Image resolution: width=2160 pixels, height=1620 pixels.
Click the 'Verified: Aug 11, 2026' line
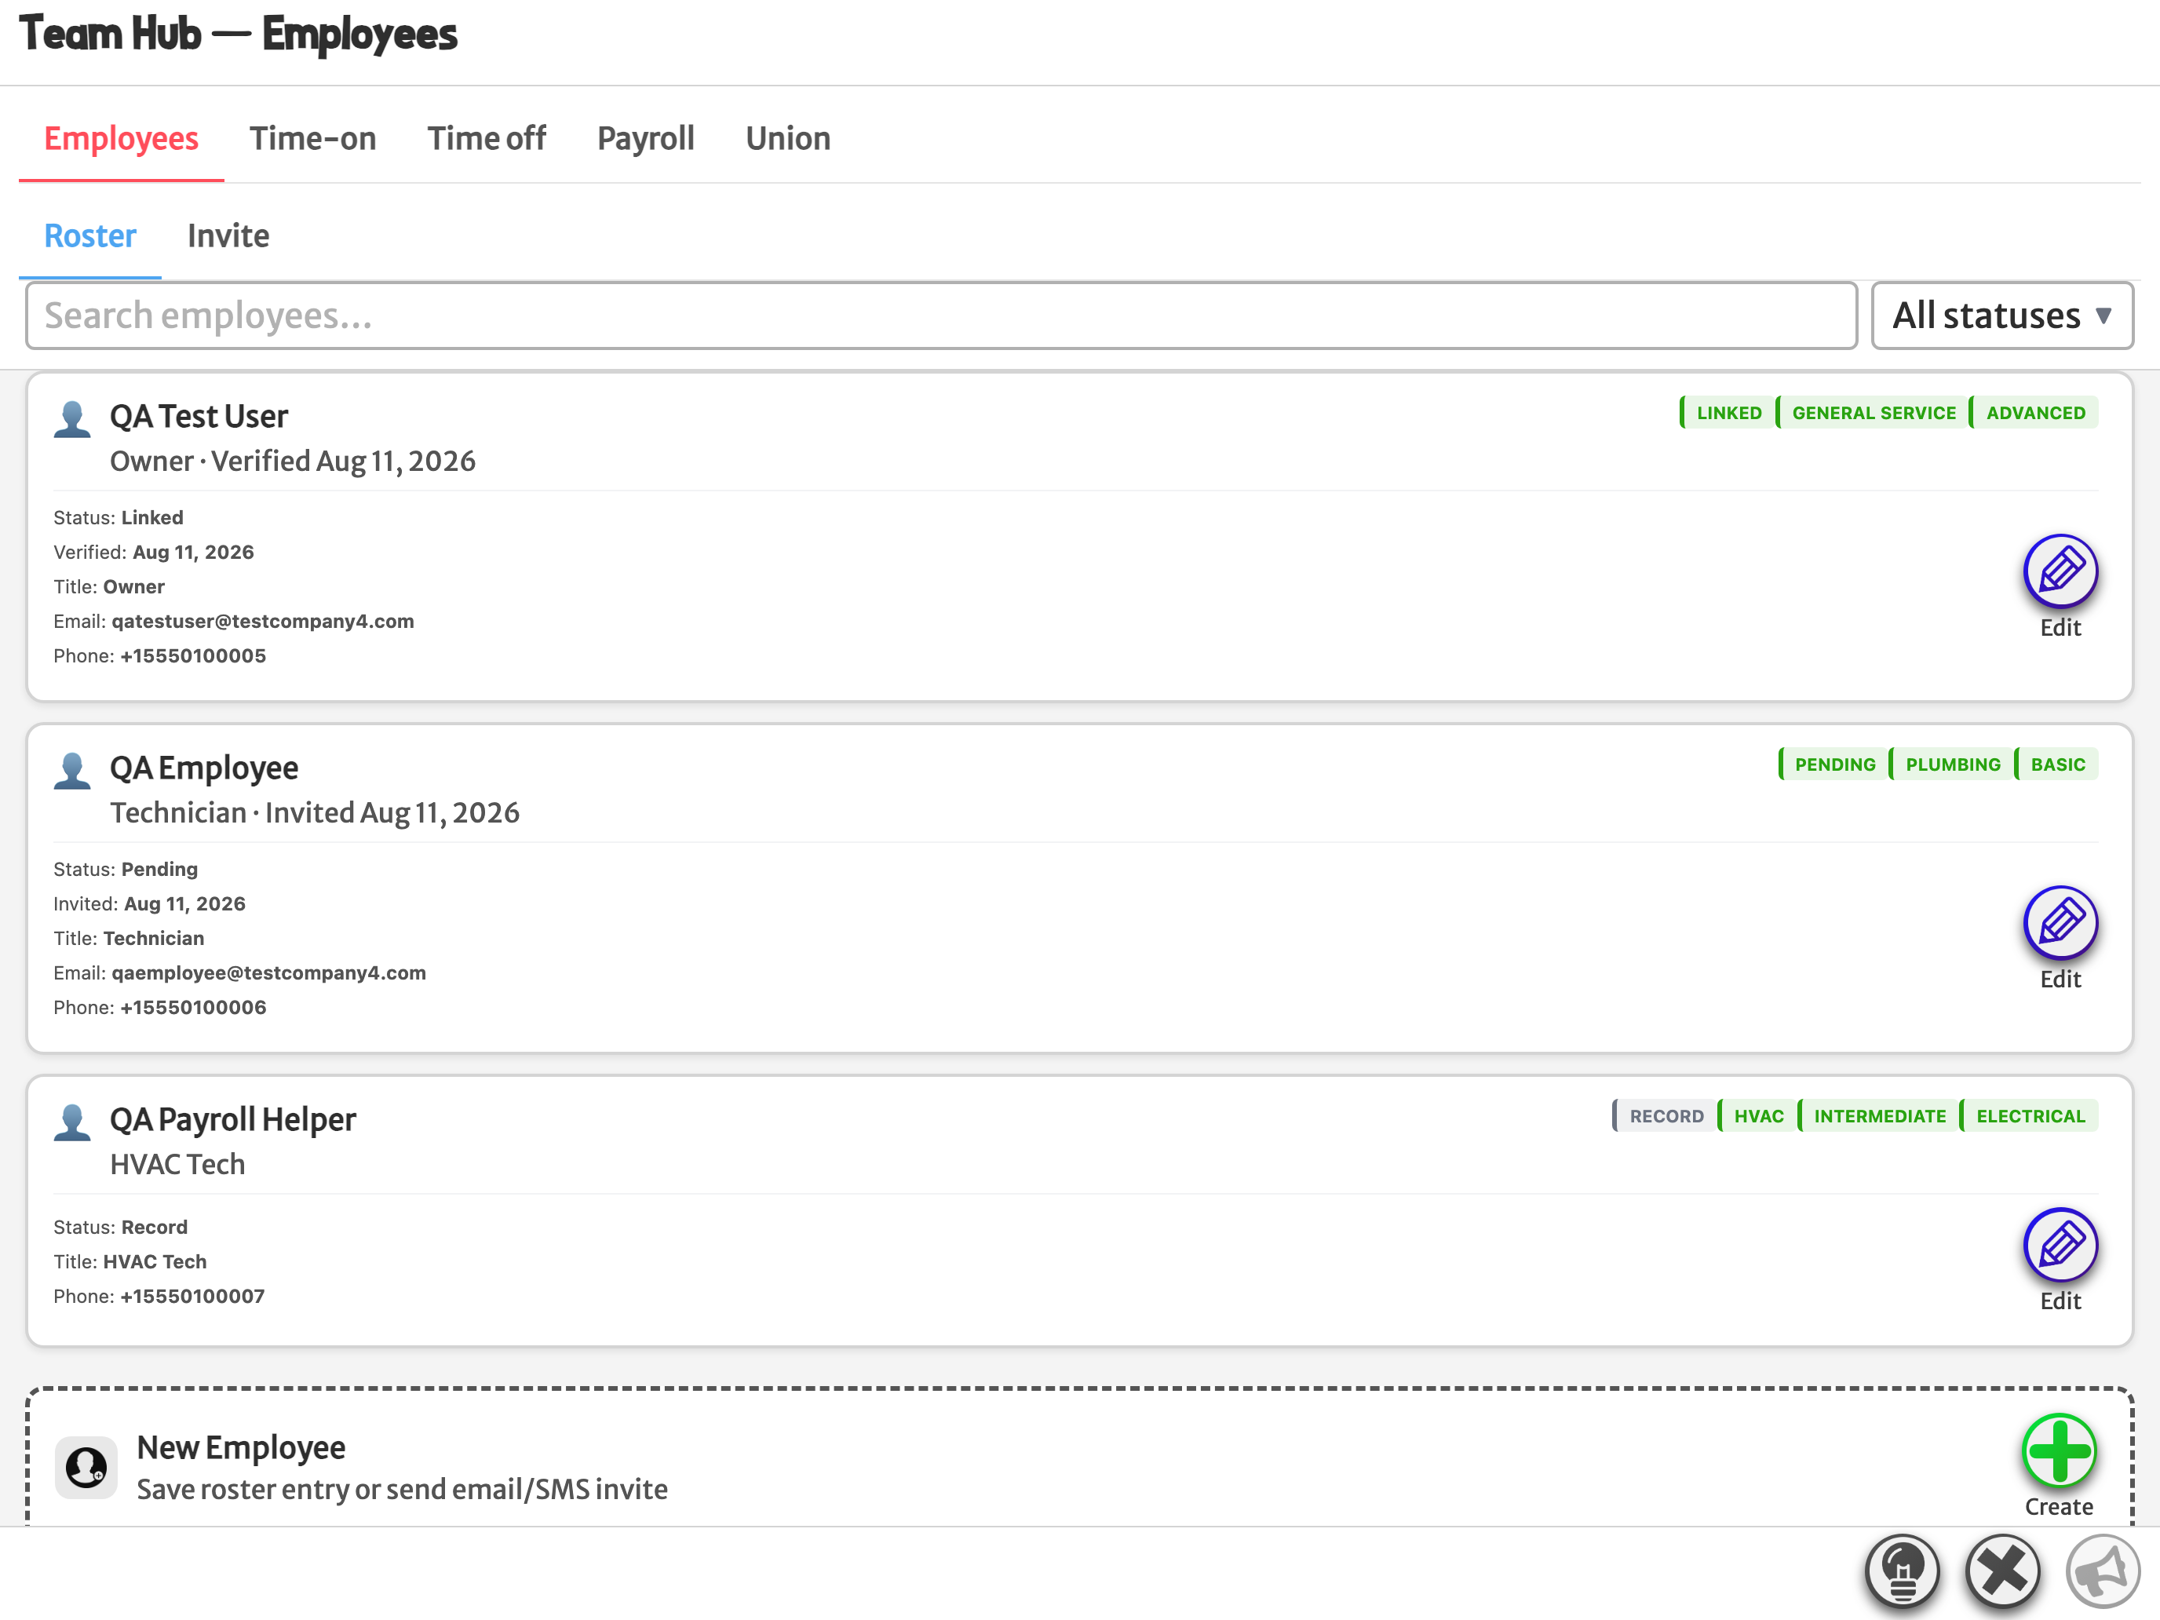[x=153, y=553]
